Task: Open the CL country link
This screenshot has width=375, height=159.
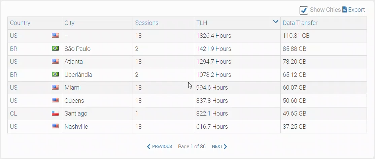Action: 13,114
